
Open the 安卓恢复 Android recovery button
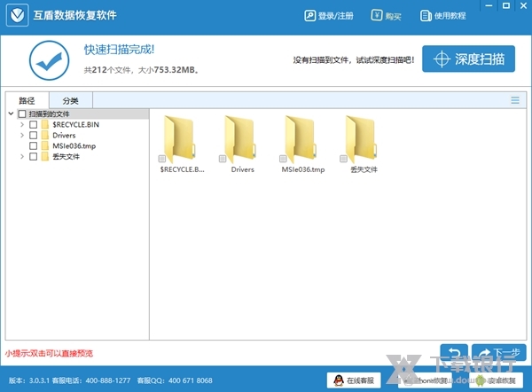tap(496, 380)
